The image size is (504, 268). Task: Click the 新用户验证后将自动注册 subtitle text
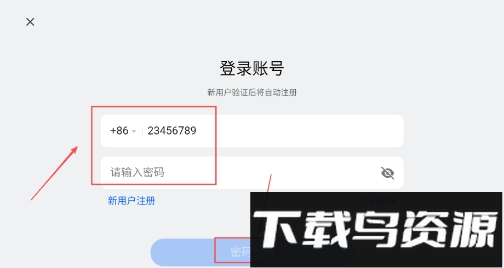pos(252,93)
